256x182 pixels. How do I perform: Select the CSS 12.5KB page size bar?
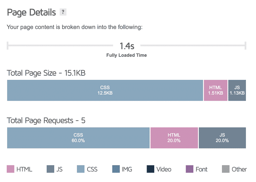coord(105,91)
